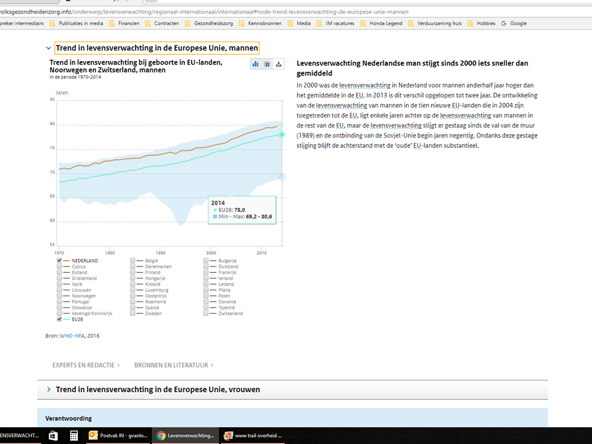Click the browser address bar URL

[x=203, y=12]
